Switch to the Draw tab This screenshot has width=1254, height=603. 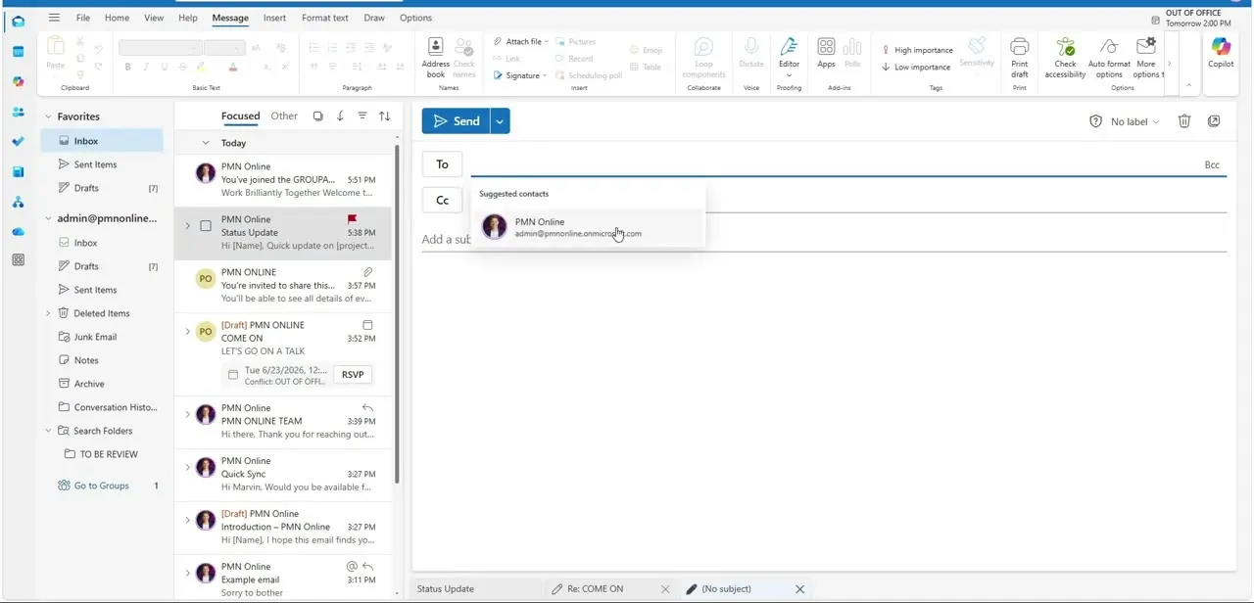(x=374, y=18)
